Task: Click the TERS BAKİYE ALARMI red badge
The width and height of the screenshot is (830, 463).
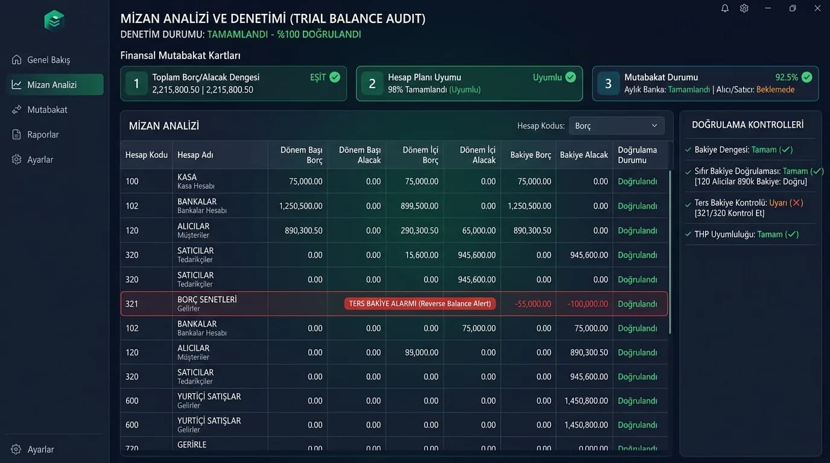Action: click(420, 304)
